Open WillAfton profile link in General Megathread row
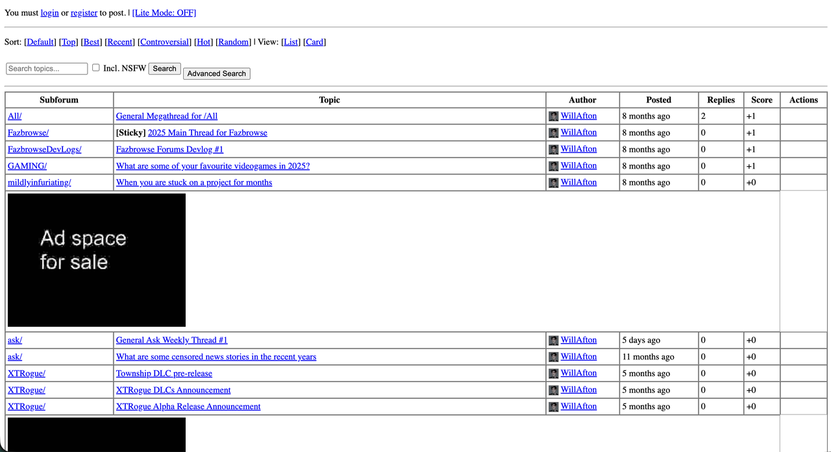The width and height of the screenshot is (831, 452). [578, 115]
